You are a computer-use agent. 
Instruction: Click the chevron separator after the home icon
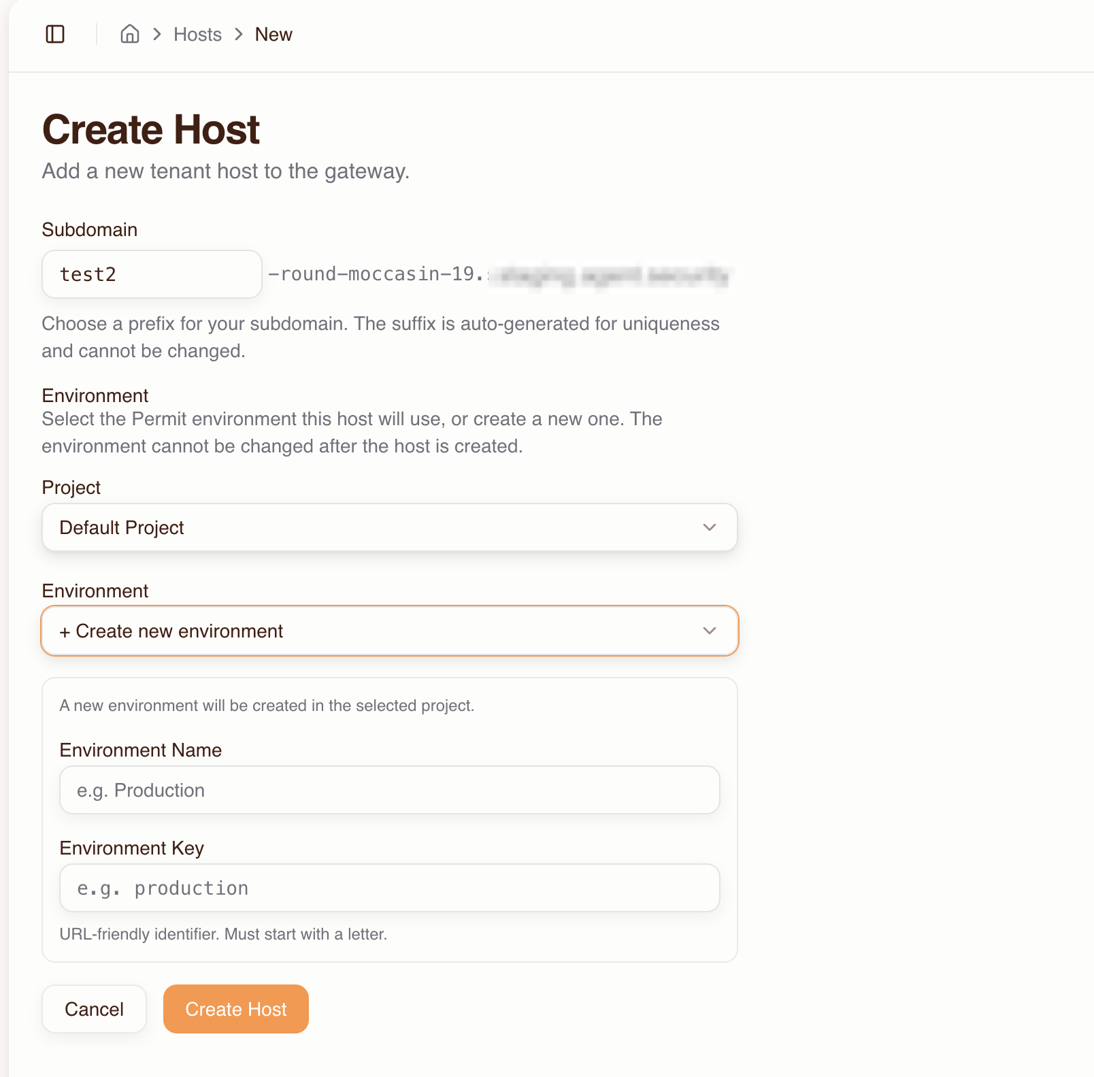156,33
